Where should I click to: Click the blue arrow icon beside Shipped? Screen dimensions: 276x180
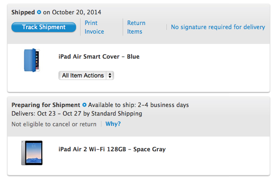(39, 12)
